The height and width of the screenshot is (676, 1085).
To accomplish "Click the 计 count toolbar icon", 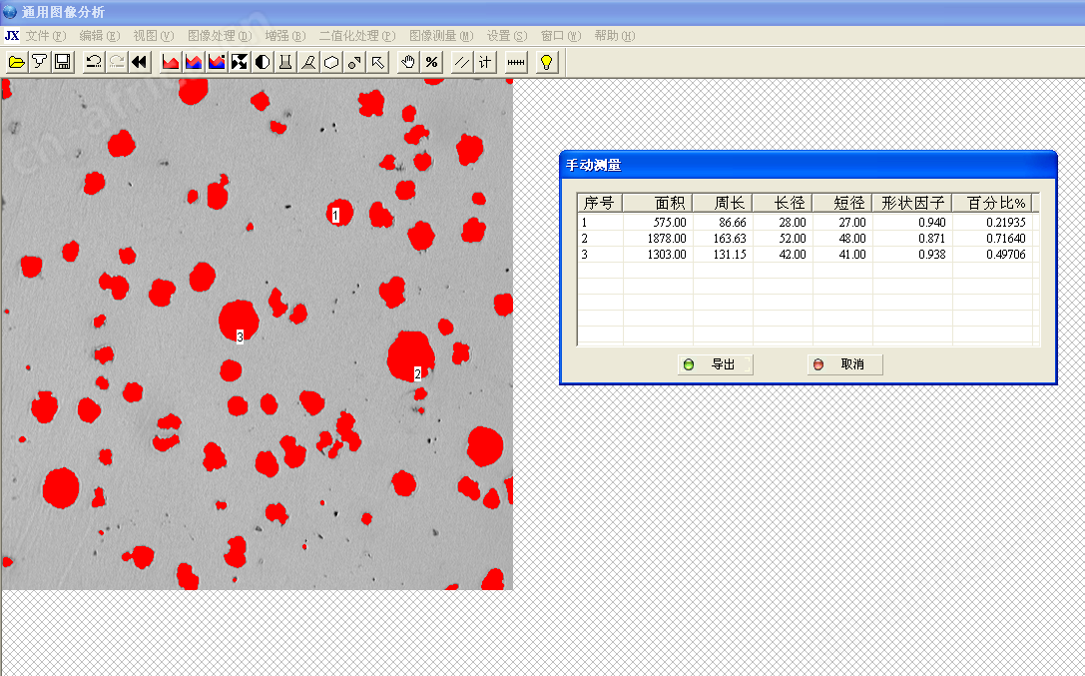I will (485, 62).
